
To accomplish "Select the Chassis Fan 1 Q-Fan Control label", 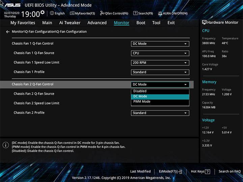I will click(x=32, y=43).
